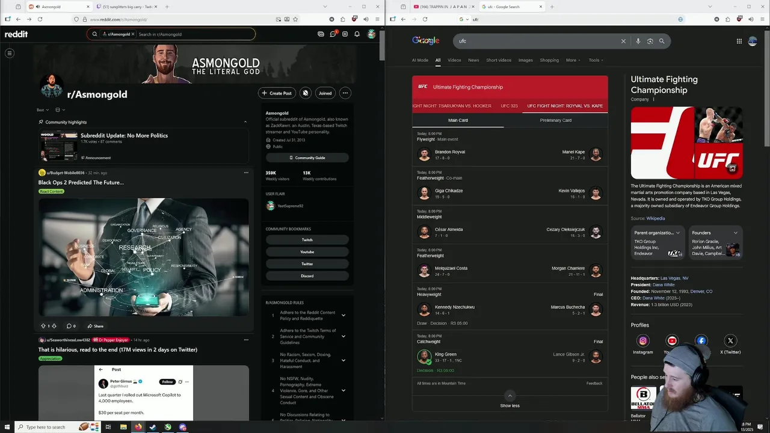Open Wikipedia source link in UFC panel
Screen dimensions: 770x433
[x=656, y=218]
